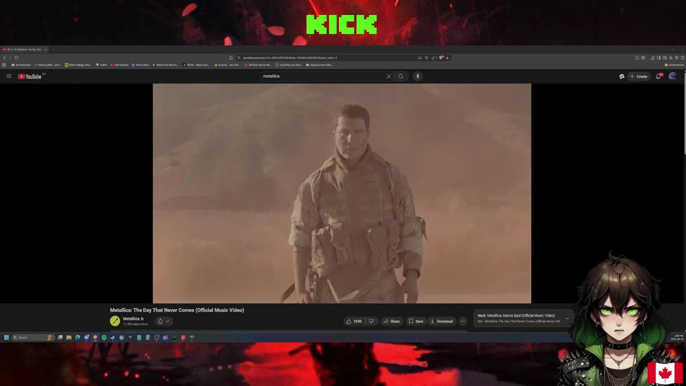Image resolution: width=686 pixels, height=386 pixels.
Task: Dislike the video with thumbs down
Action: [371, 321]
